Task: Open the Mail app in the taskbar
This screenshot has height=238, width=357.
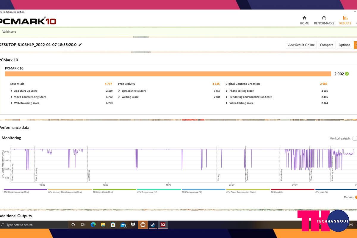Action: tap(123, 225)
